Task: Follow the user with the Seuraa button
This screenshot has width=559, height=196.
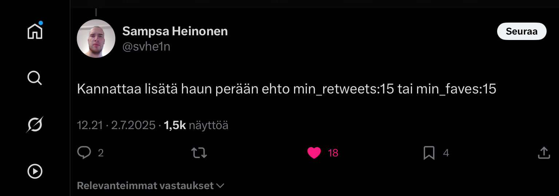Action: coord(522,32)
